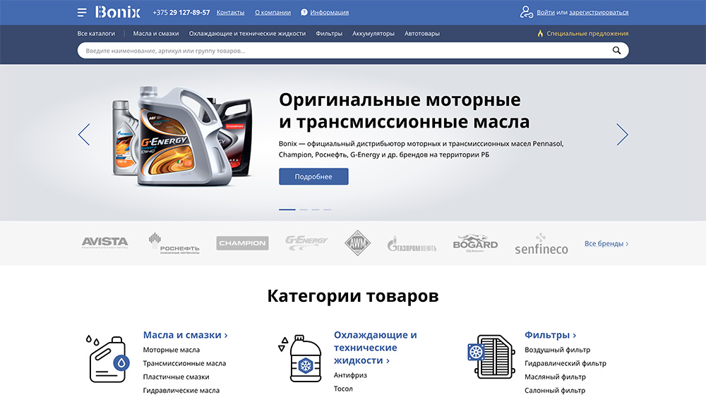Screen dimensions: 706x397
Task: Click the user account icon
Action: 526,12
